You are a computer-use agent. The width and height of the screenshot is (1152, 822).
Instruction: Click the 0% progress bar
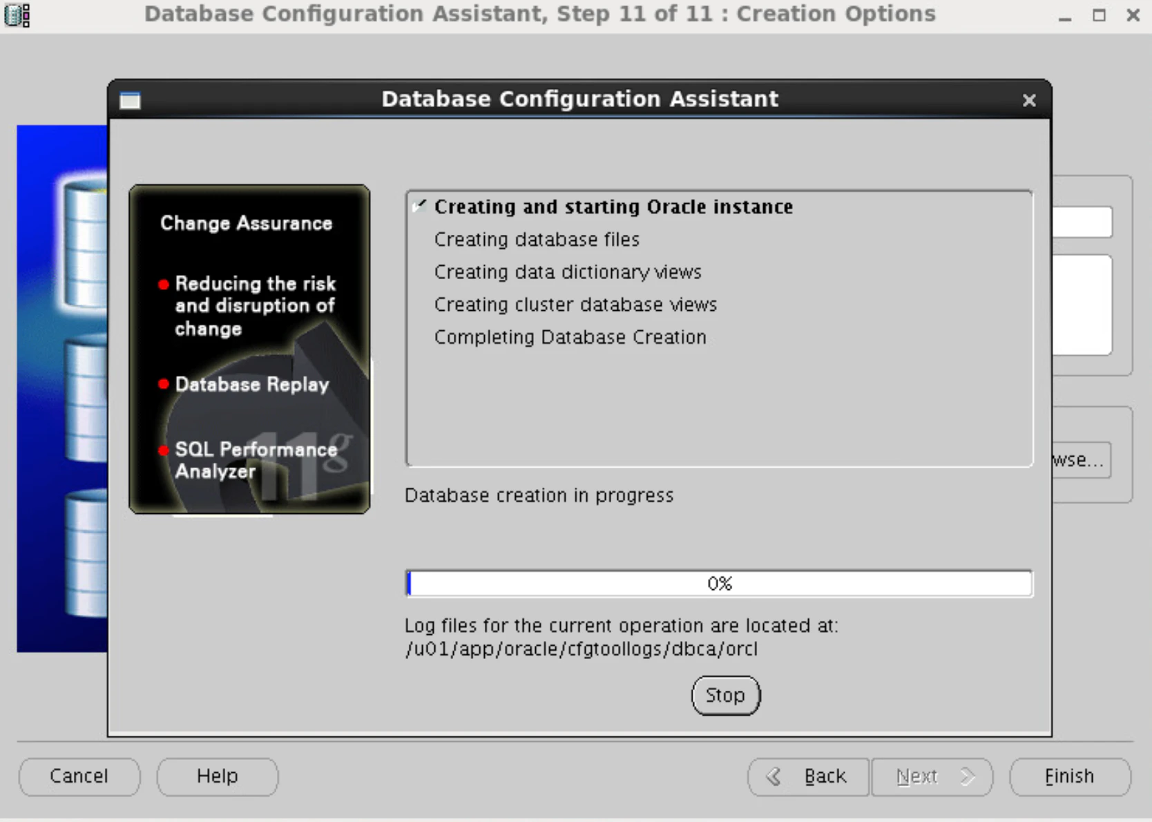[x=719, y=584]
